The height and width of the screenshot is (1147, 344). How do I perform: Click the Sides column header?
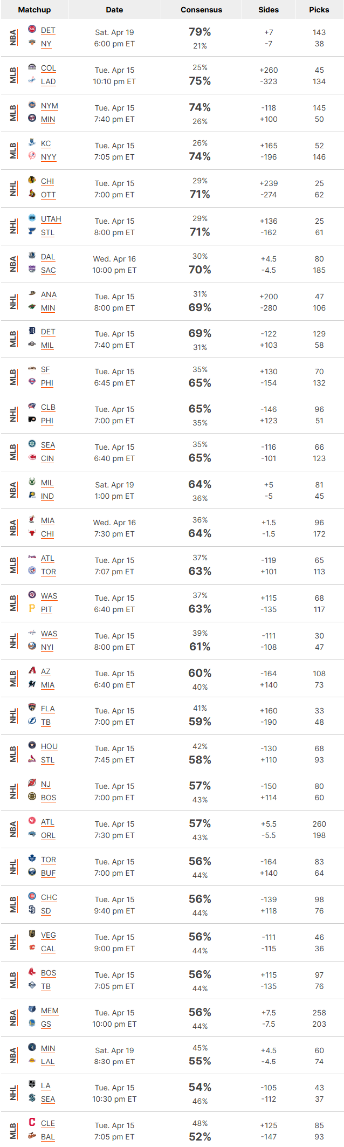pos(269,10)
